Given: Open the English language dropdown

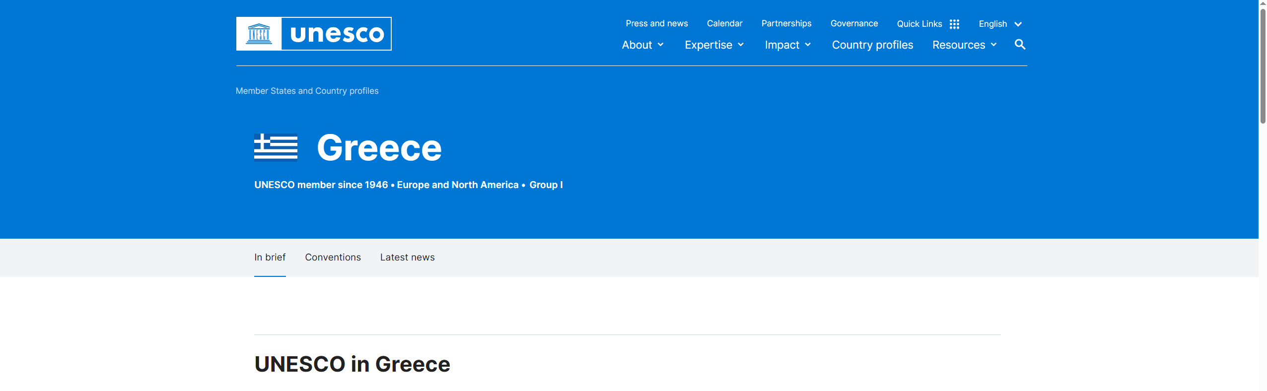Looking at the screenshot, I should 1000,24.
